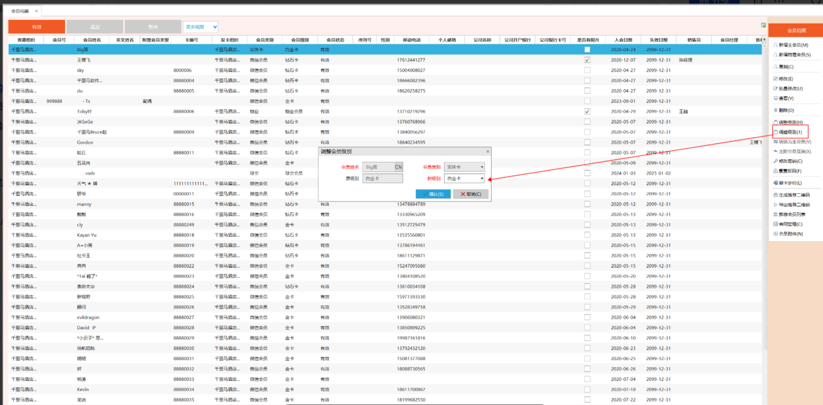Check the photo checkbox for Big面 row

[587, 50]
